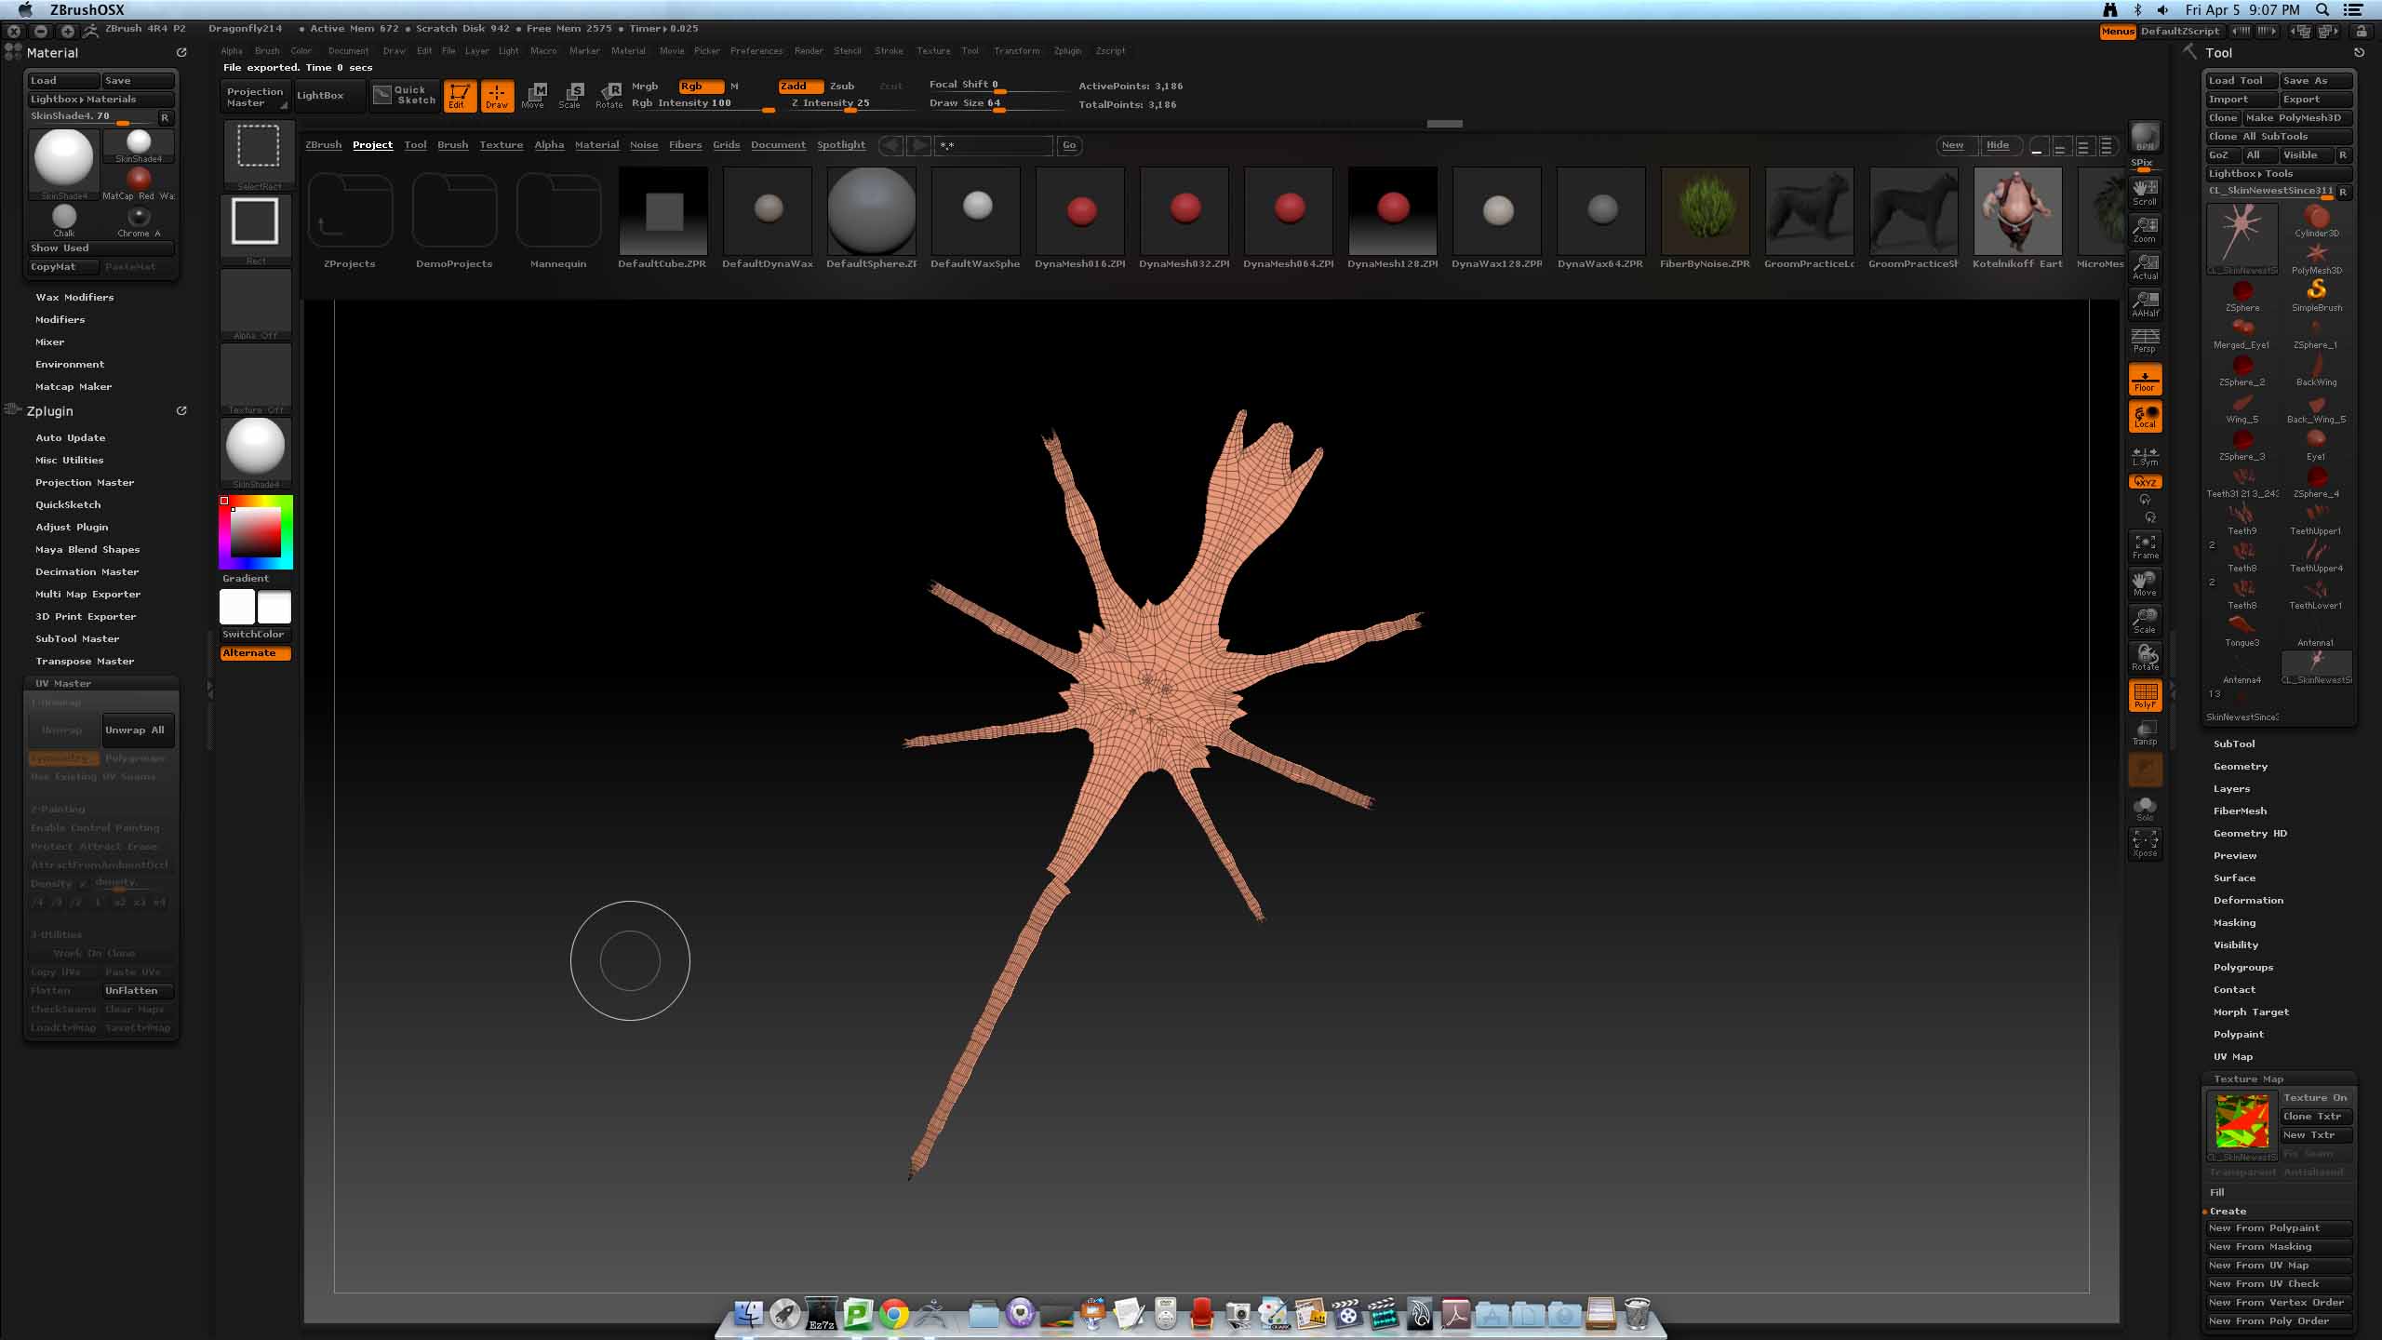Expand the Deformation subpalette
Screen dimensions: 2382x1340
pyautogui.click(x=2248, y=901)
